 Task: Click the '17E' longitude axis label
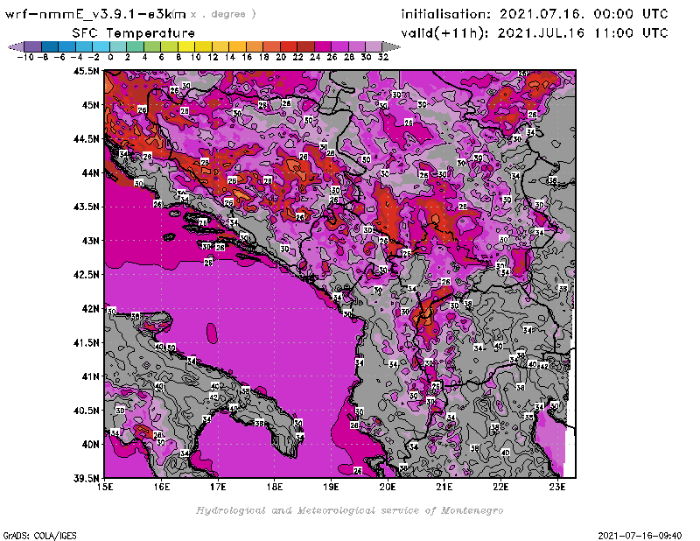[x=218, y=487]
